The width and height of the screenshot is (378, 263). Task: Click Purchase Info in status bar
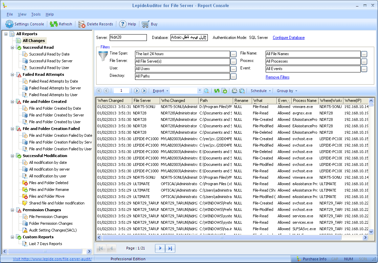tap(311, 259)
